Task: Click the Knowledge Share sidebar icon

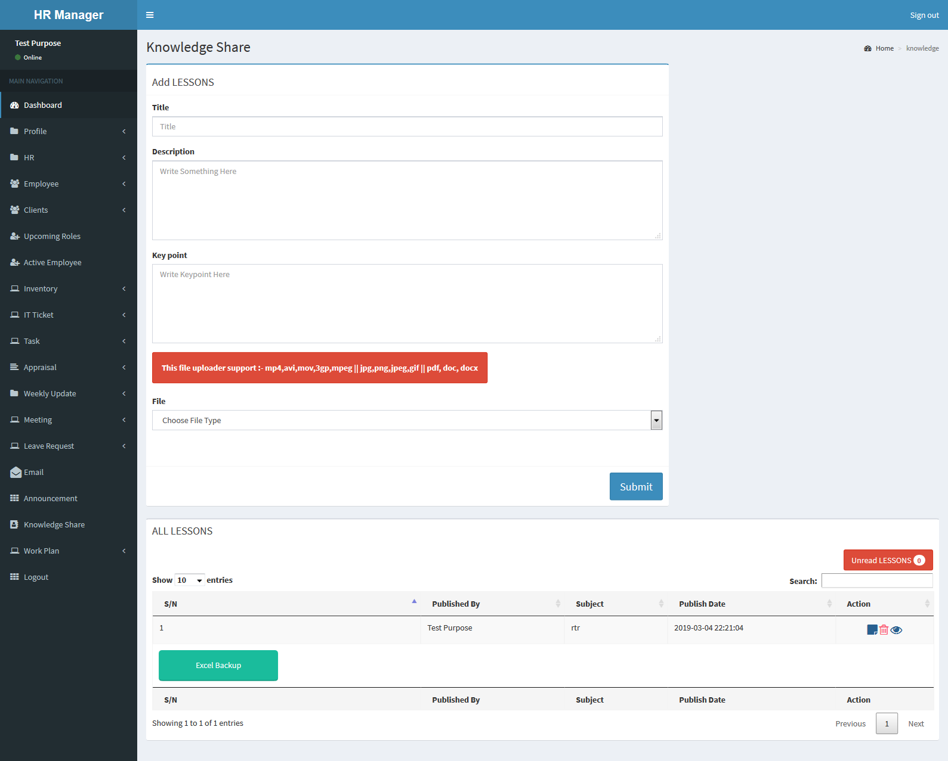Action: click(x=15, y=524)
